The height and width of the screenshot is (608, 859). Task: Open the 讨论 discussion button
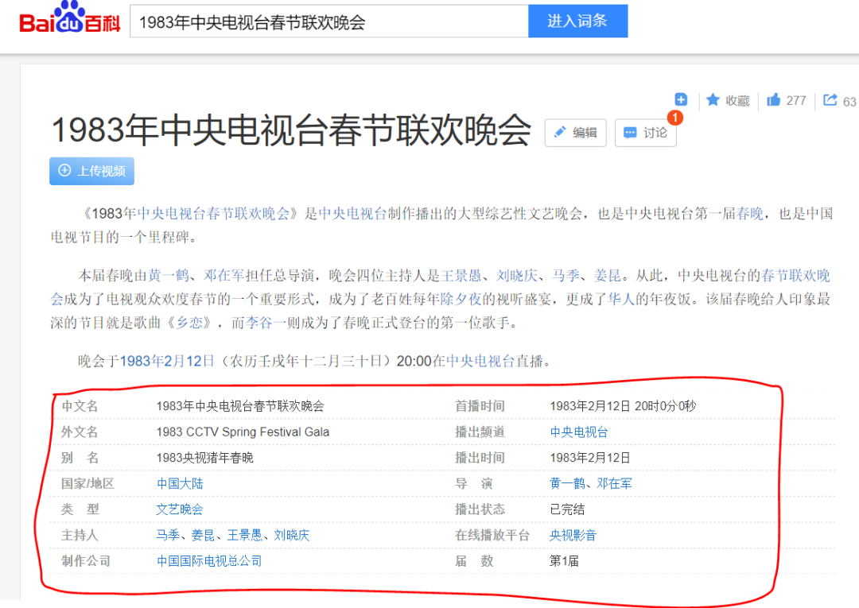(x=645, y=133)
